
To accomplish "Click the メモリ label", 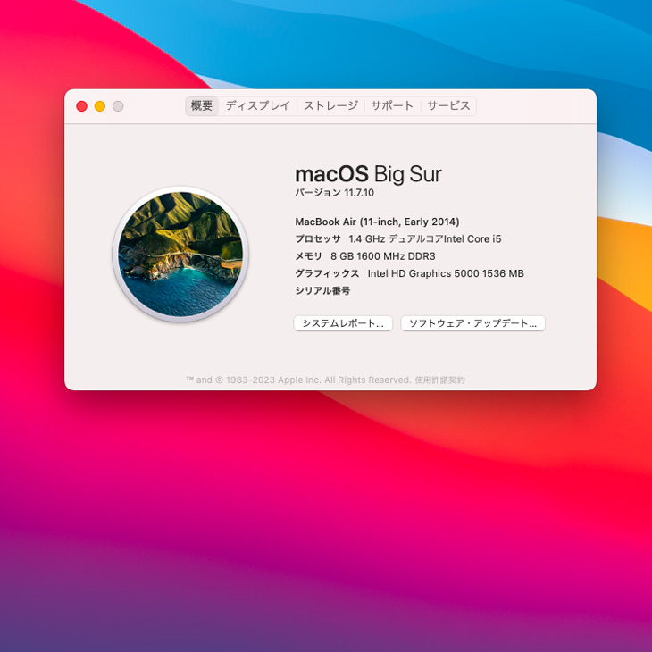I will (x=308, y=256).
